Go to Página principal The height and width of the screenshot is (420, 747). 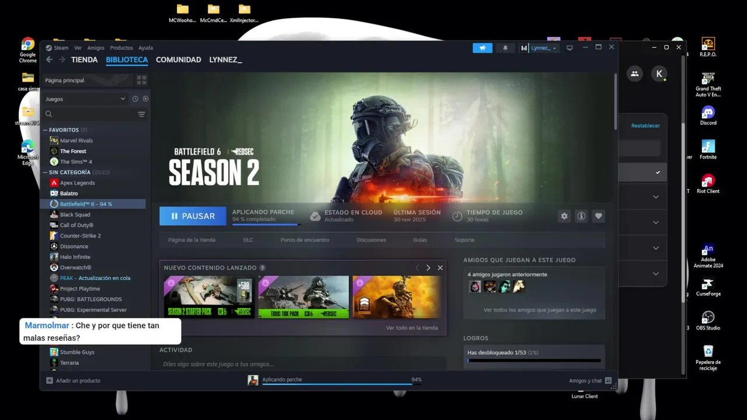pos(65,80)
